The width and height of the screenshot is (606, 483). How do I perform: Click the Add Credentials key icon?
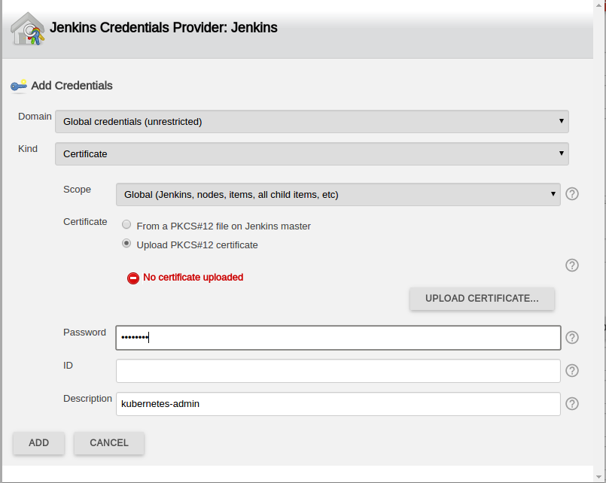click(x=19, y=86)
